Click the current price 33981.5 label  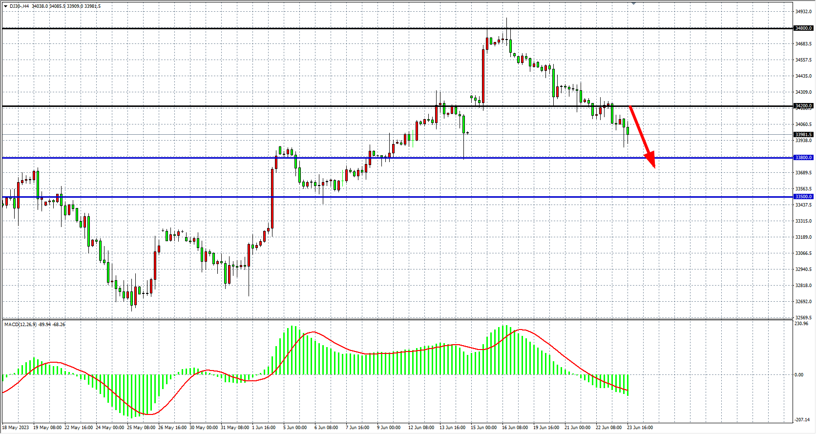803,135
